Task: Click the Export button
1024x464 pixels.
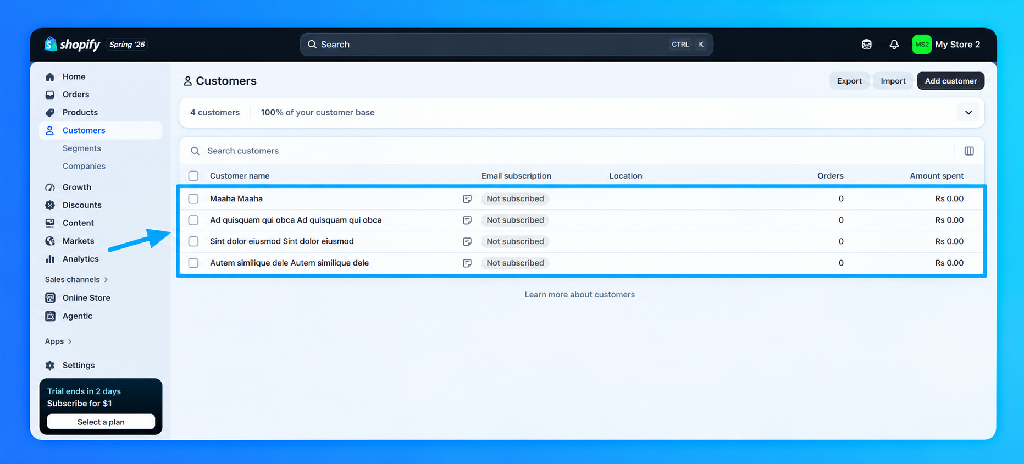Action: (x=849, y=81)
